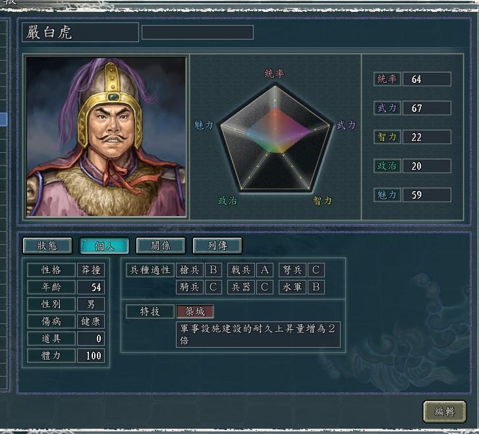Click the 嚴白虎 name field

tap(80, 32)
